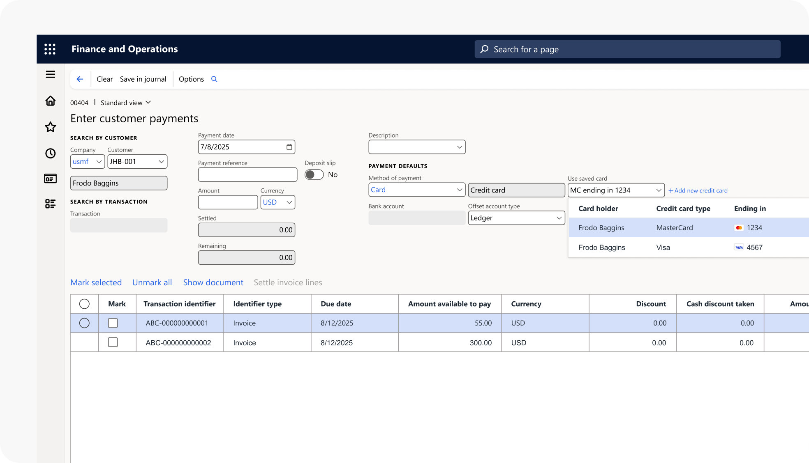The image size is (809, 463).
Task: Click the select-all circle in grid header
Action: click(x=84, y=304)
